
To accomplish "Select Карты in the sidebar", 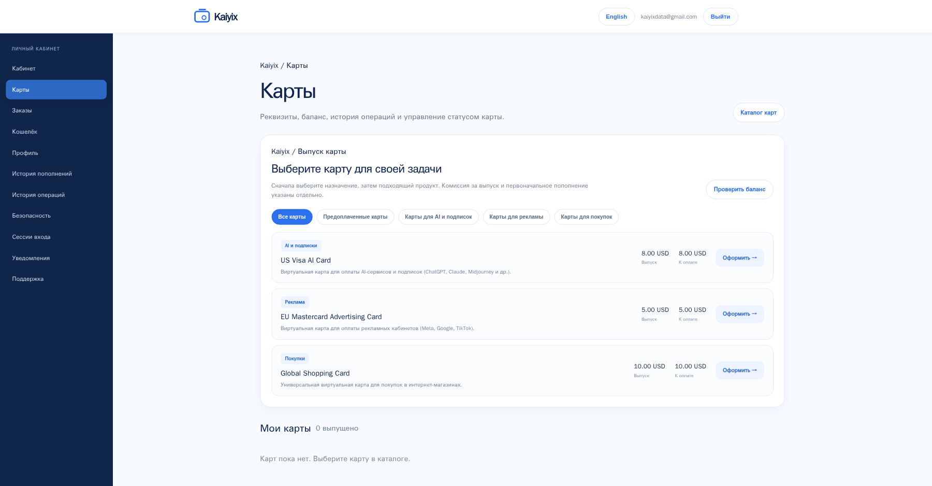I will tap(56, 90).
